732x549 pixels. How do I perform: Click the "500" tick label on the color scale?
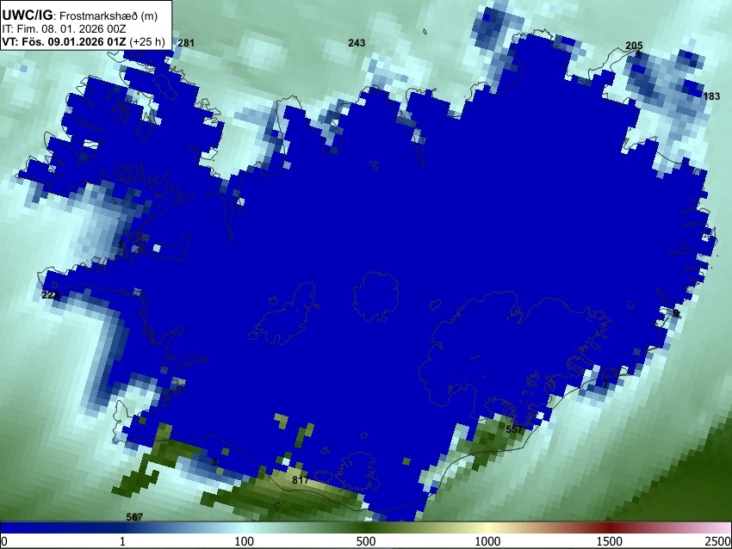click(x=366, y=541)
